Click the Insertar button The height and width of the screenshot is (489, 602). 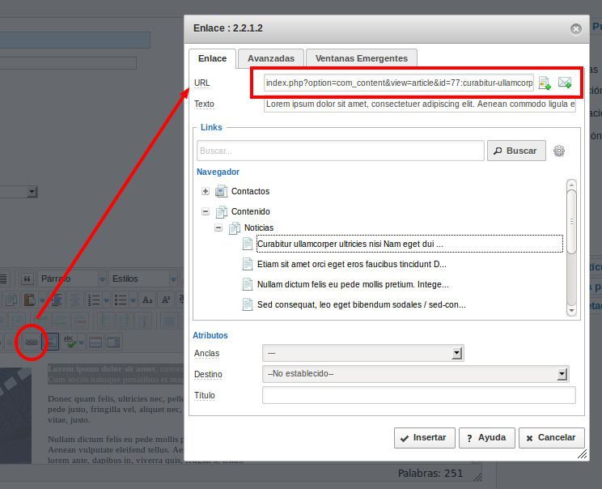point(424,438)
